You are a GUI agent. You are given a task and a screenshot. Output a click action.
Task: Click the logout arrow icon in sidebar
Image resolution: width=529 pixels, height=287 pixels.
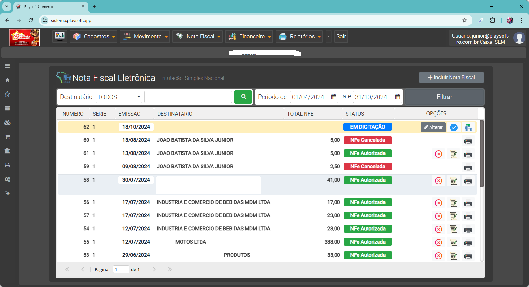click(7, 193)
